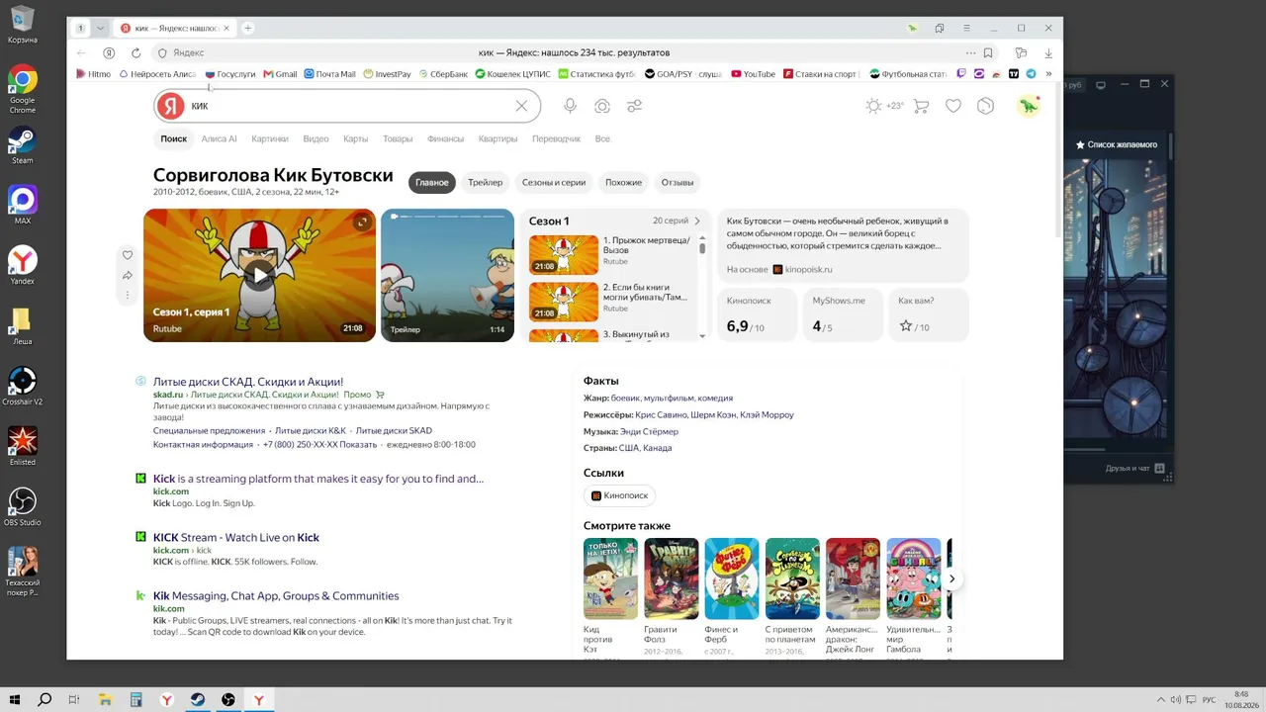Screen dimensions: 1266x712
Task: Click the voice search microphone icon
Action: (570, 106)
